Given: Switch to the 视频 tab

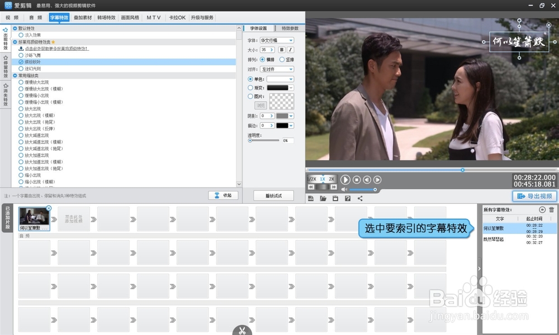Looking at the screenshot, I should pos(12,17).
